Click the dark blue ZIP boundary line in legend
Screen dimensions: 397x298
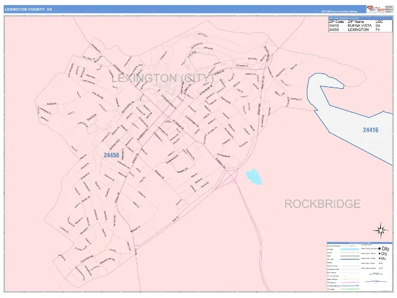click(350, 260)
